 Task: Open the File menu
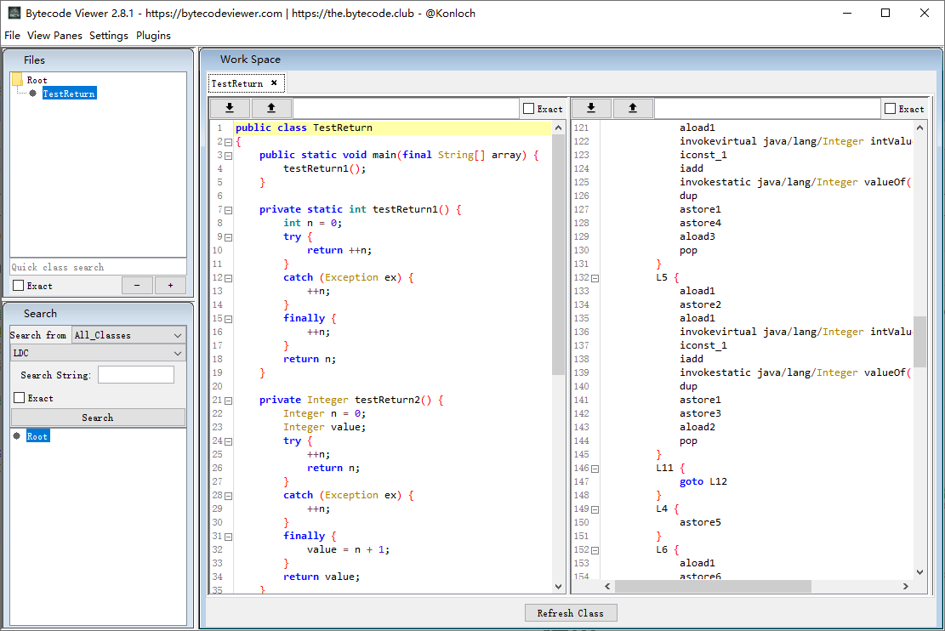coord(12,36)
